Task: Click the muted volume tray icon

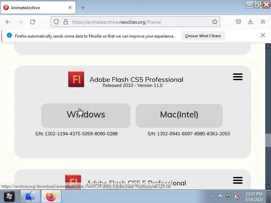Action: pyautogui.click(x=237, y=197)
